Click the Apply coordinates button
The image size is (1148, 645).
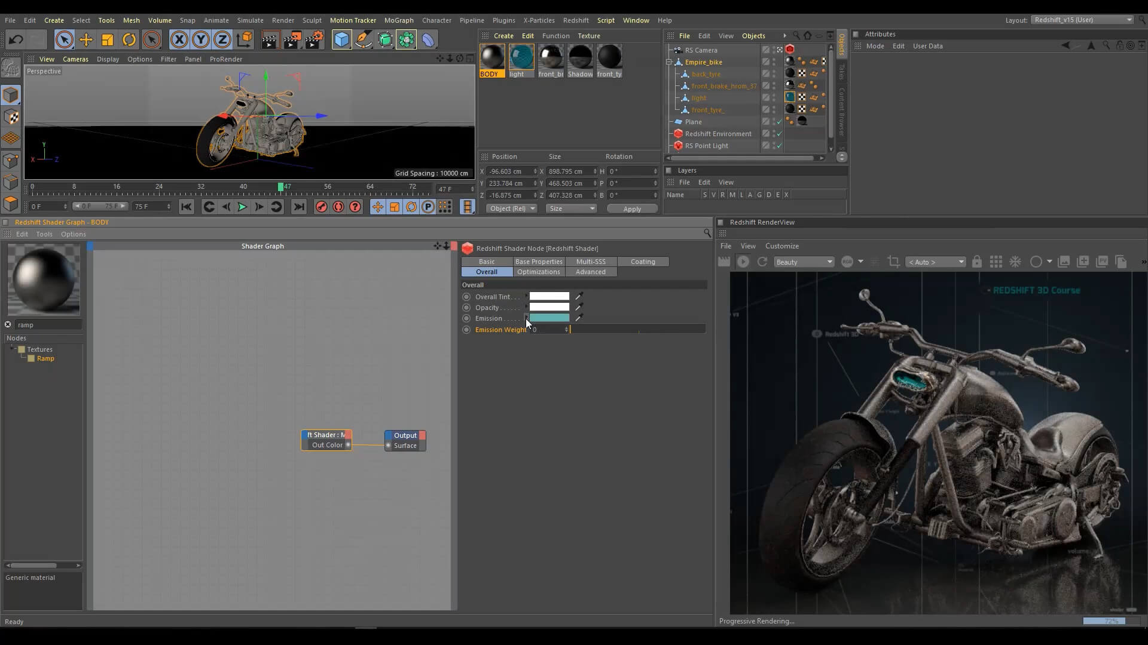click(632, 208)
